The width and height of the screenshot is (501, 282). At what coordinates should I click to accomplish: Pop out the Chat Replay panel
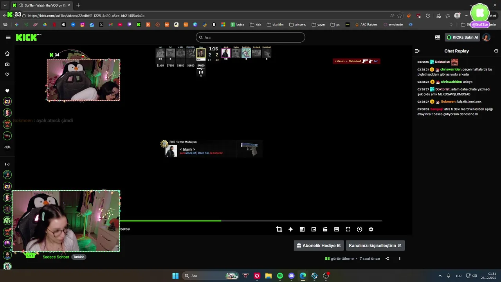coord(496,51)
